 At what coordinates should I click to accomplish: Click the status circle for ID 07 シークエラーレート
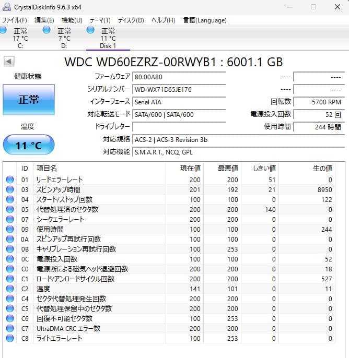click(10, 219)
